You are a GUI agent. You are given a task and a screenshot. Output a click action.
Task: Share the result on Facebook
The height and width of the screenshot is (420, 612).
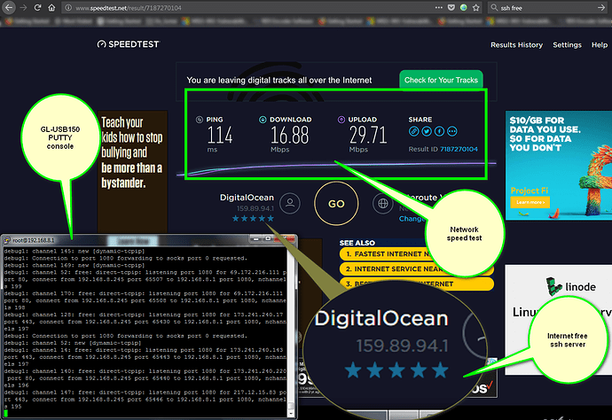coord(439,131)
